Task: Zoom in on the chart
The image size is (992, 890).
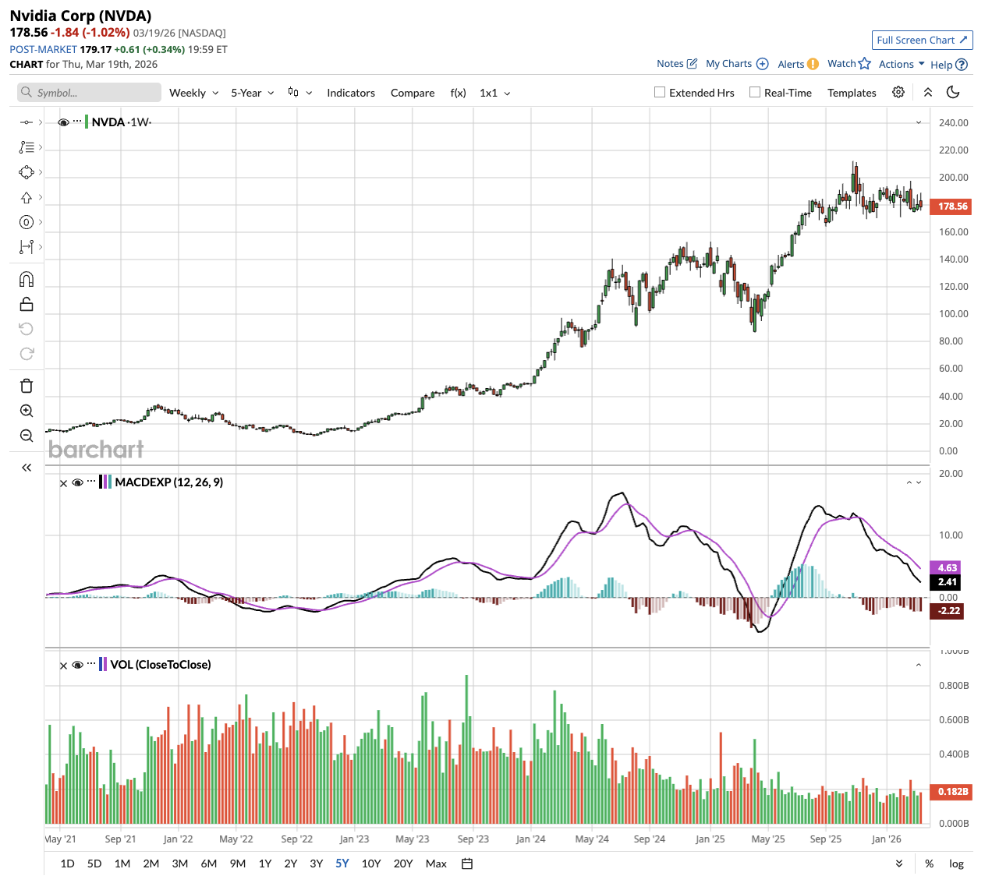Action: (27, 411)
